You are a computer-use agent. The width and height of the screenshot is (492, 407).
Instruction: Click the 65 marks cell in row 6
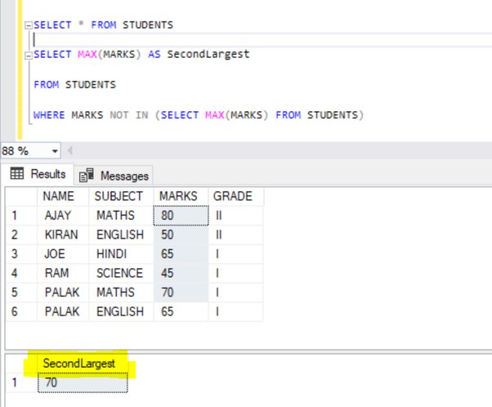point(181,311)
